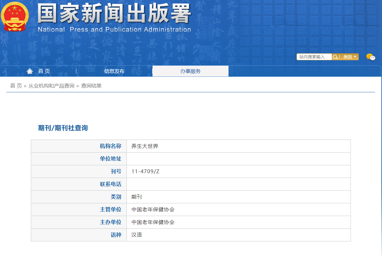Click the house icon in navigation bar
This screenshot has height=256, width=382.
click(30, 71)
